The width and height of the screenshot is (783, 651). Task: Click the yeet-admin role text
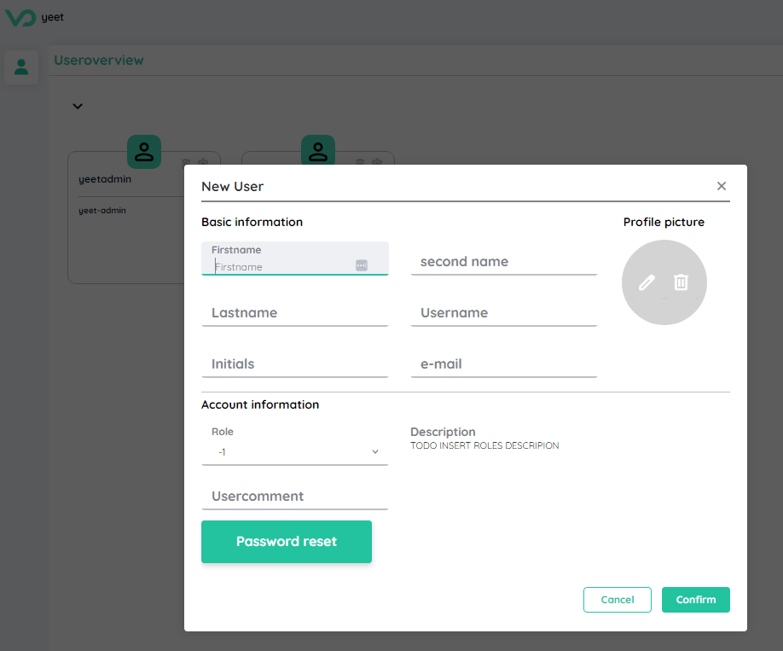102,211
